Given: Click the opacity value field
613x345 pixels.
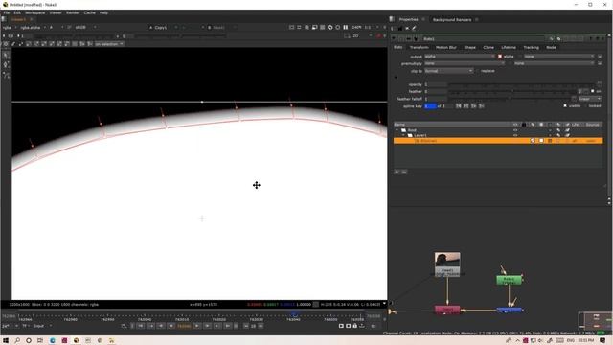Looking at the screenshot, I should [x=436, y=84].
